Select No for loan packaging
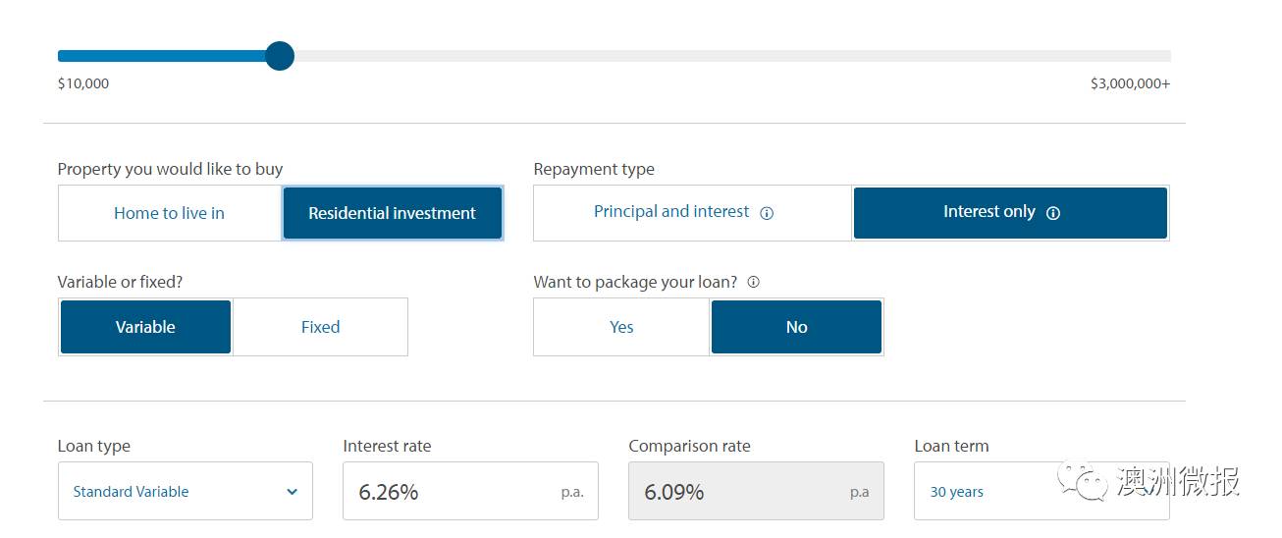 point(796,327)
